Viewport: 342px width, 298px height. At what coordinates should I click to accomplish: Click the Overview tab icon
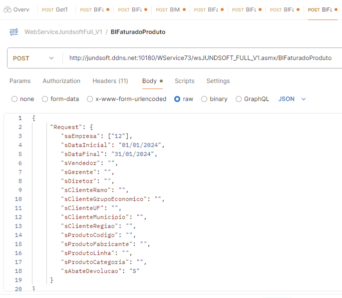pyautogui.click(x=7, y=9)
